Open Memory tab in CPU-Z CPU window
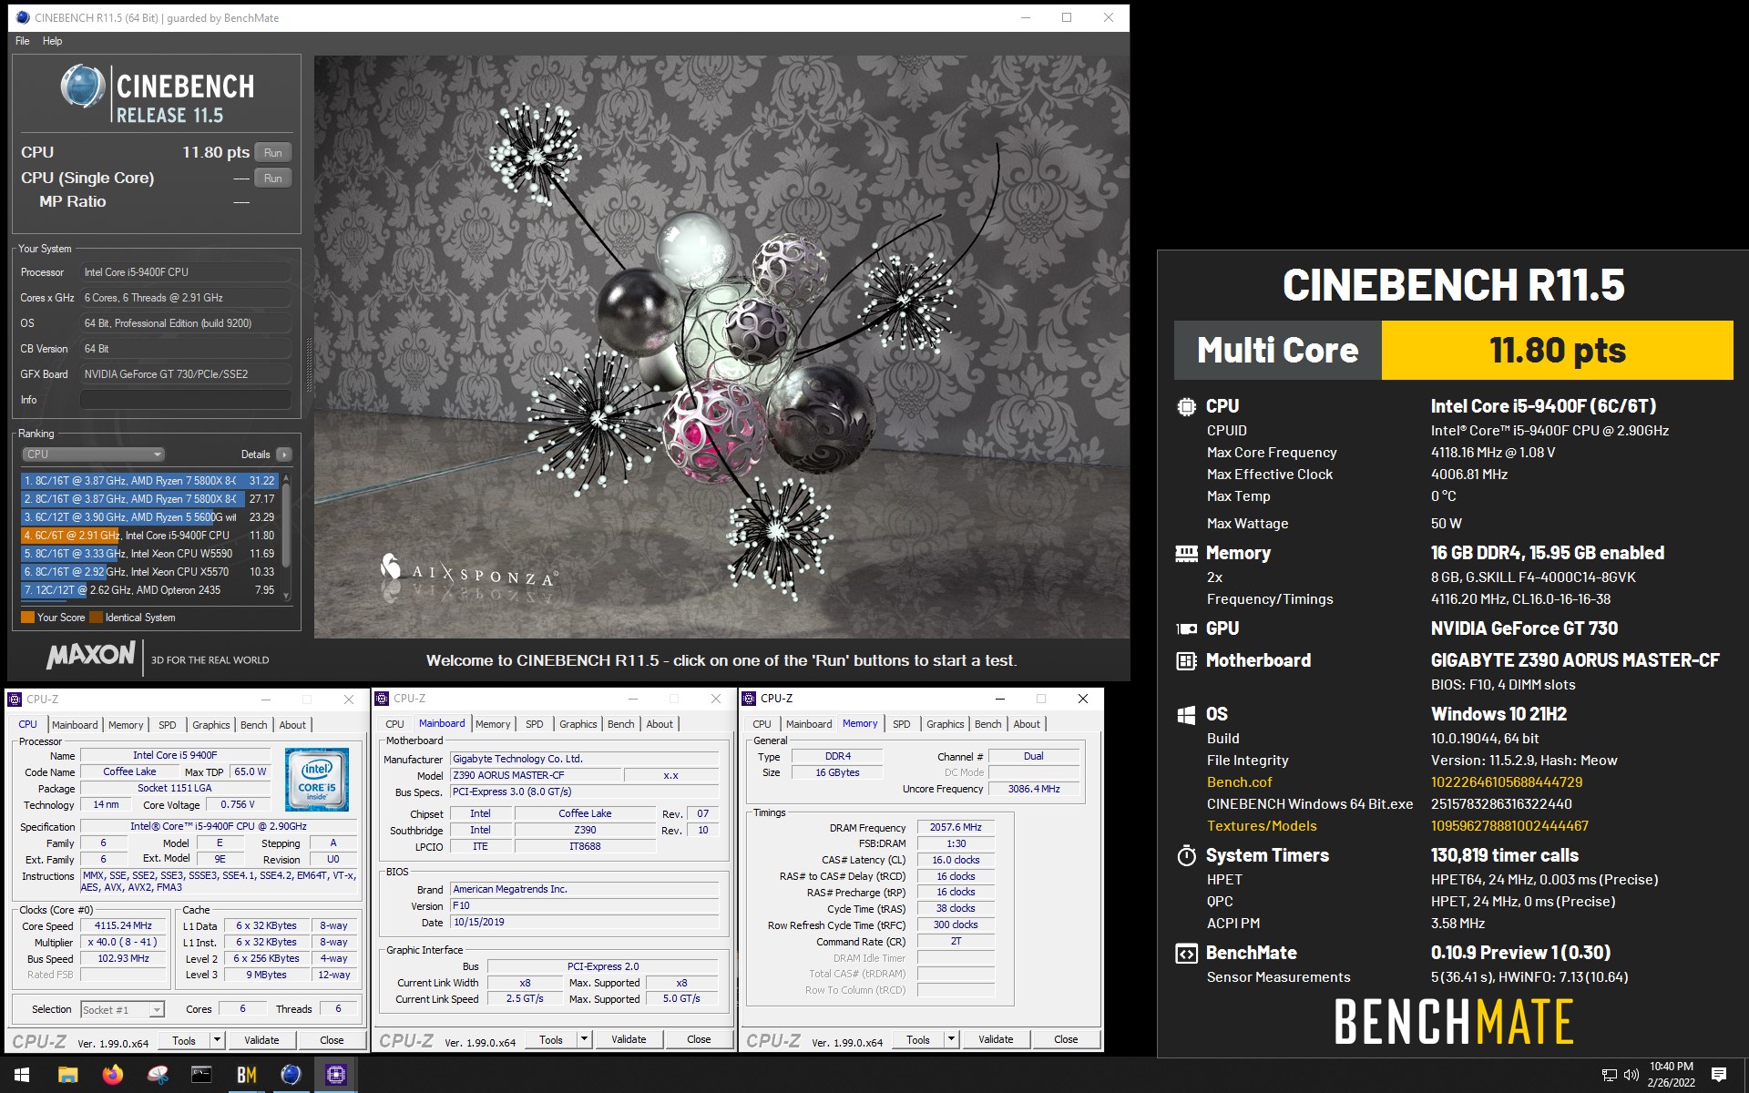Screen dimensions: 1749x1093 click(126, 725)
